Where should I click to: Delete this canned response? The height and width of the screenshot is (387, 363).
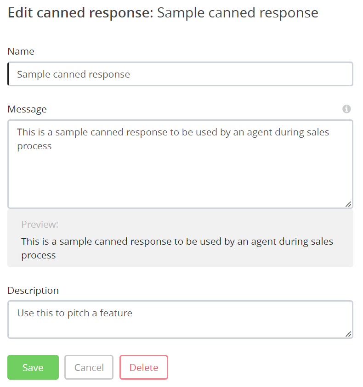tap(144, 367)
